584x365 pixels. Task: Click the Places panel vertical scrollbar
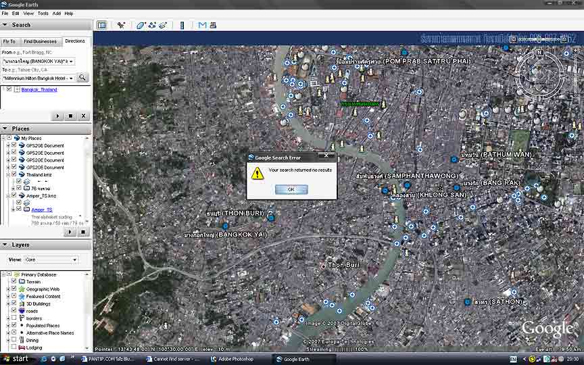coord(87,178)
